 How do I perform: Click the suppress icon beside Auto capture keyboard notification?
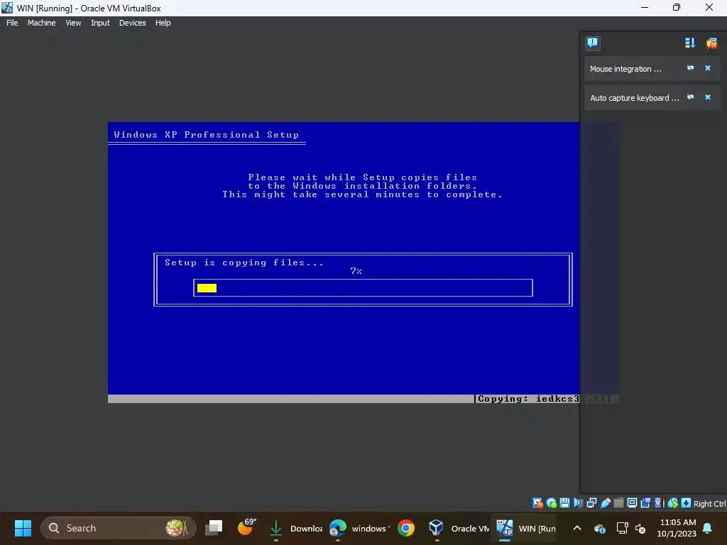pos(690,97)
